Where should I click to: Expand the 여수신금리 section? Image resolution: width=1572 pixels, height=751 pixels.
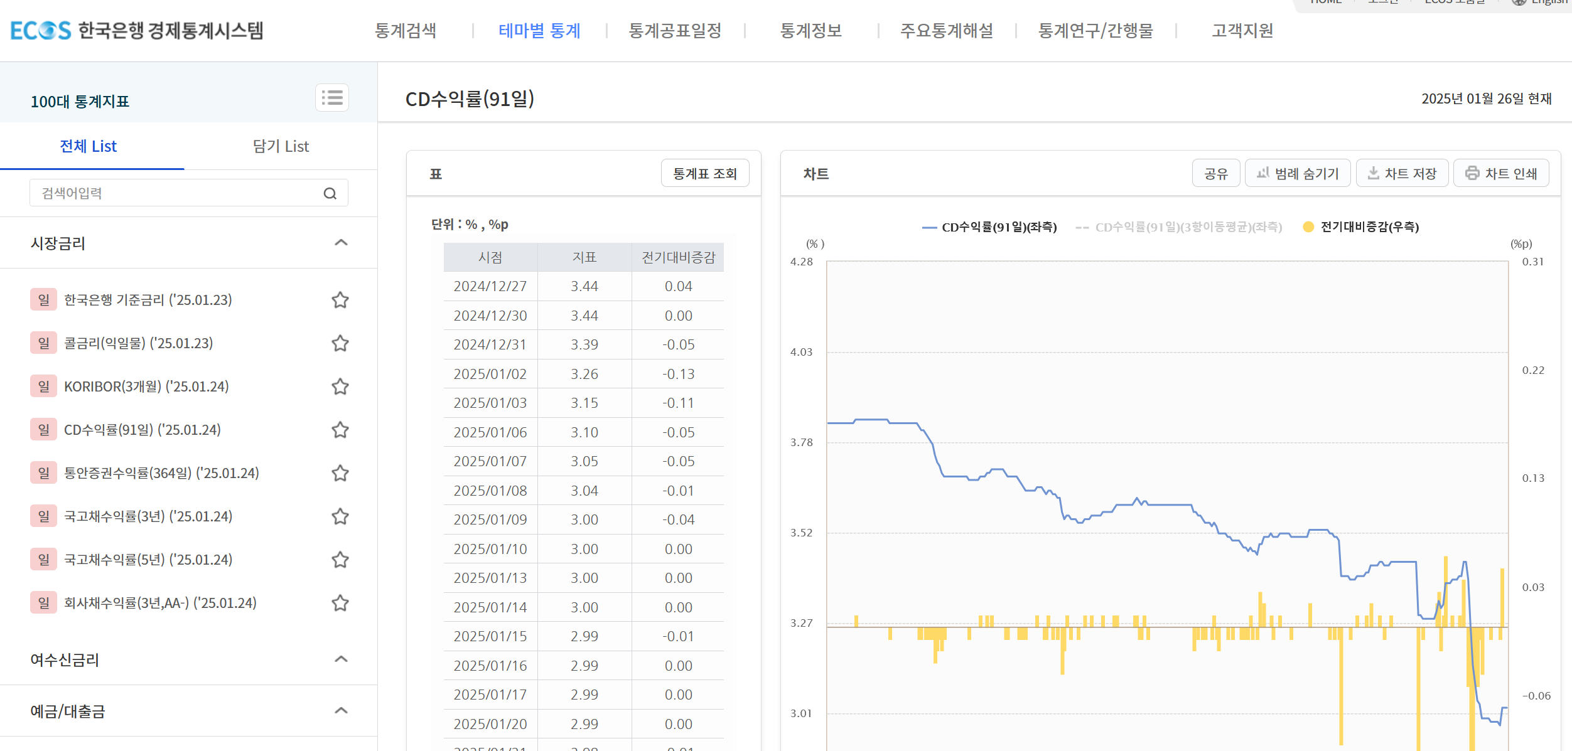coord(341,659)
